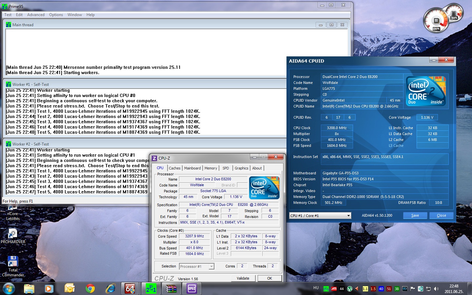Click the Intel Core 2 logo in AIDA64 CPUID
472x295 pixels.
point(426,91)
